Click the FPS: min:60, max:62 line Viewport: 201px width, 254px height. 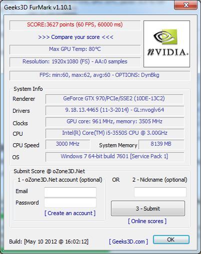[x=99, y=75]
